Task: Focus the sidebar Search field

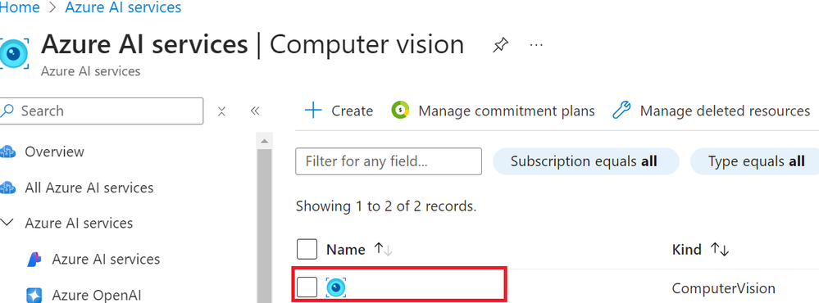Action: coord(102,111)
